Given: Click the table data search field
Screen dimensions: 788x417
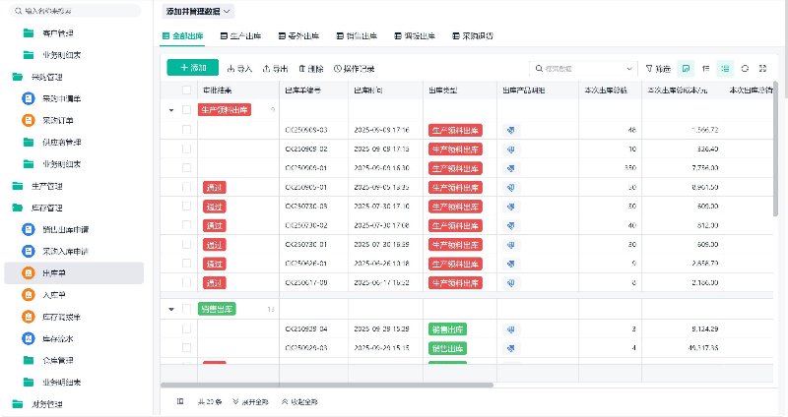Looking at the screenshot, I should (x=583, y=68).
